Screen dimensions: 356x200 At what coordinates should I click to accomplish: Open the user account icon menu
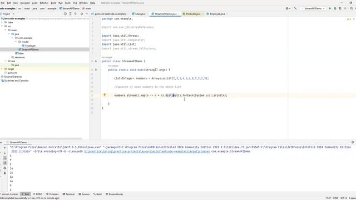click(x=288, y=8)
